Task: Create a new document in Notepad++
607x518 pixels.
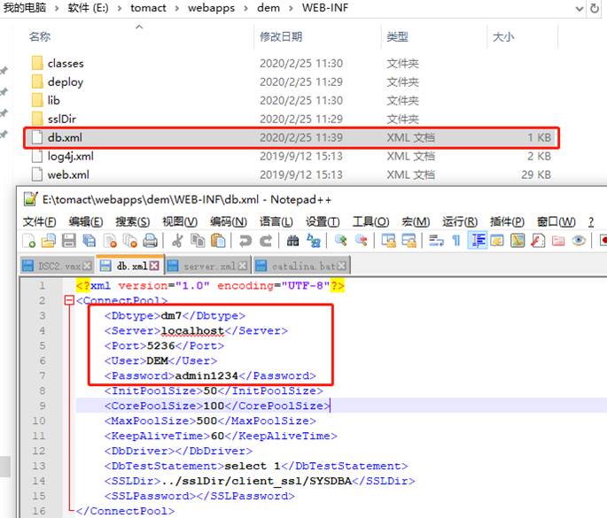Action: pyautogui.click(x=29, y=241)
